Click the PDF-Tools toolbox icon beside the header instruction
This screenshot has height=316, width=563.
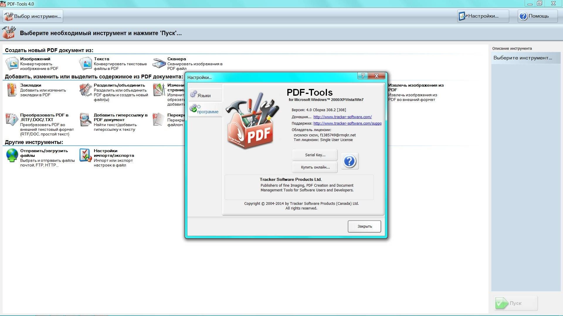click(x=9, y=32)
